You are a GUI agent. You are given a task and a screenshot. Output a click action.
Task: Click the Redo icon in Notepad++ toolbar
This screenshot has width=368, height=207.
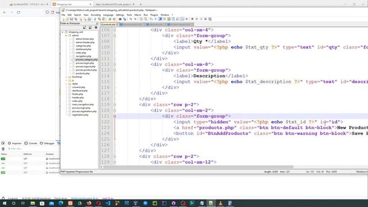coord(114,19)
